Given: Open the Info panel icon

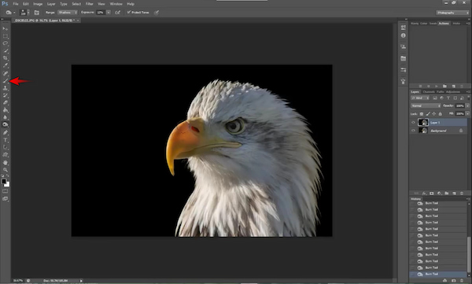Looking at the screenshot, I should (404, 35).
